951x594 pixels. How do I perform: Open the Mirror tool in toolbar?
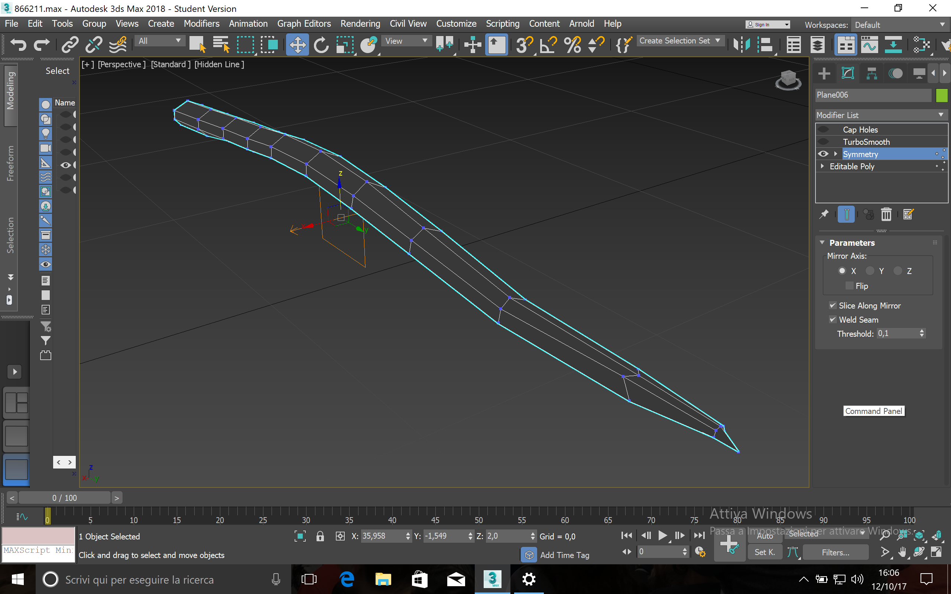[741, 44]
